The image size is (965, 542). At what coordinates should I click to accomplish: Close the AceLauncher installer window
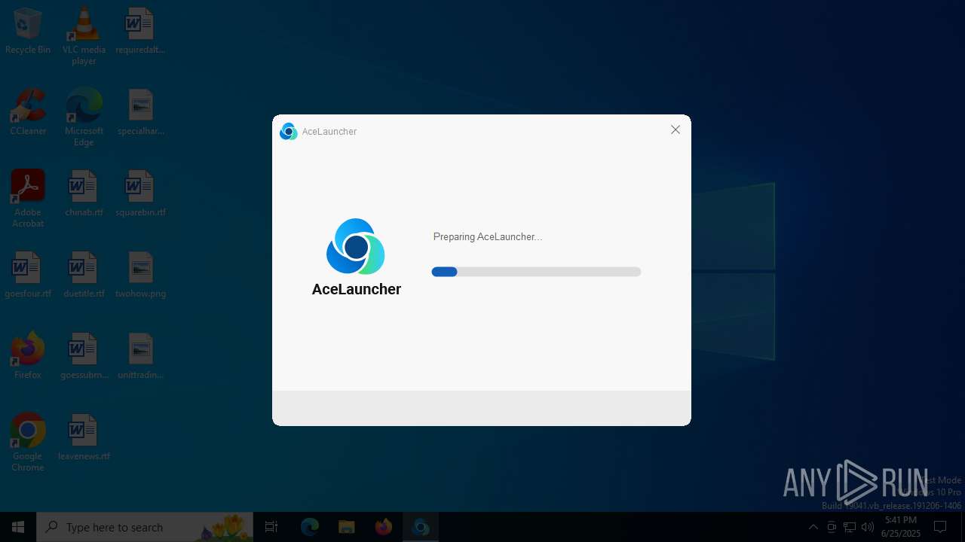(x=675, y=129)
